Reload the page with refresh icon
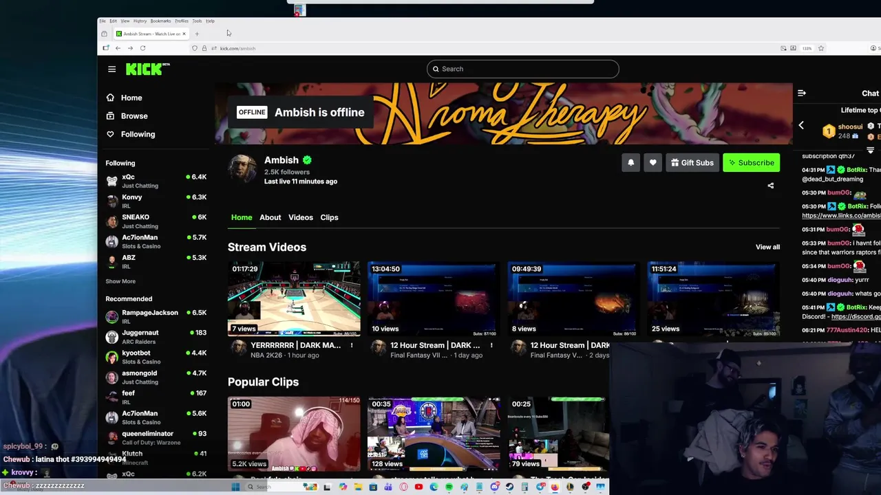Viewport: 881px width, 495px height. pyautogui.click(x=142, y=48)
